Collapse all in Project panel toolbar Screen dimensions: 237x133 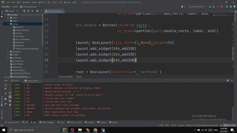[33, 11]
